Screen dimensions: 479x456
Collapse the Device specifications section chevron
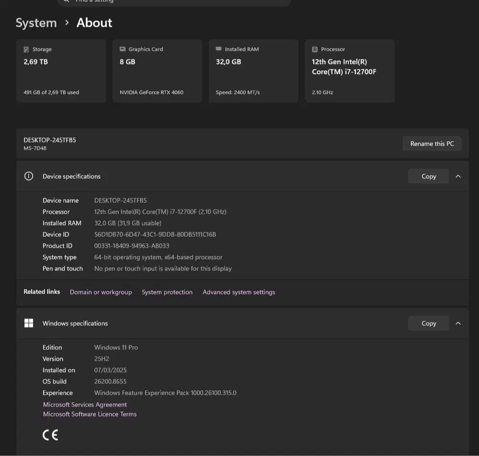(x=458, y=176)
